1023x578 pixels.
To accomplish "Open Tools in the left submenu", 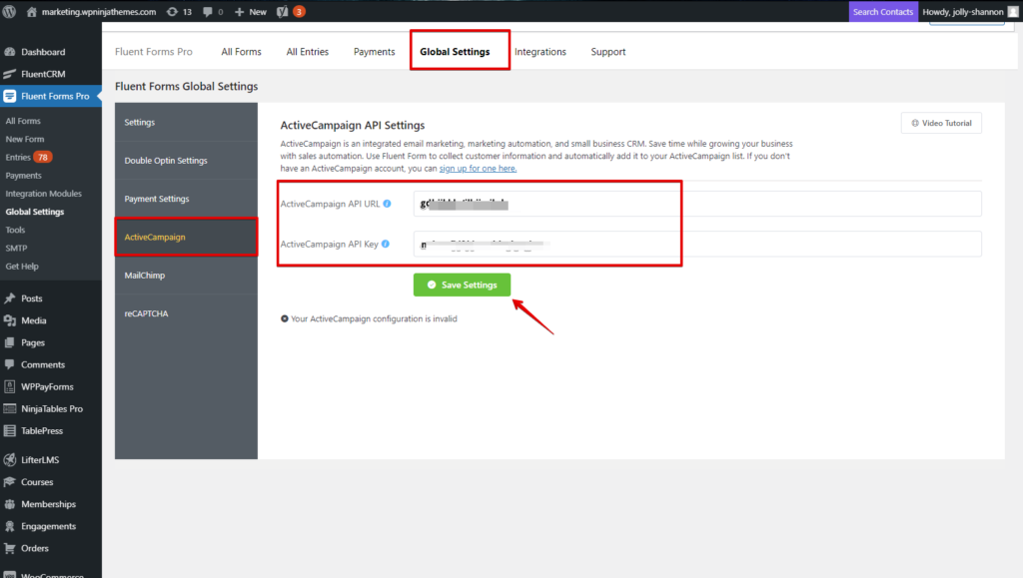I will coord(15,231).
